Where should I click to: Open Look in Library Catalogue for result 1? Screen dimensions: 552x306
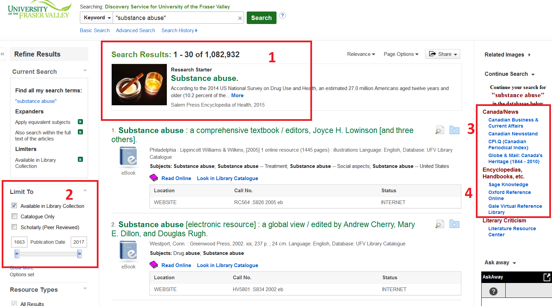pyautogui.click(x=227, y=178)
